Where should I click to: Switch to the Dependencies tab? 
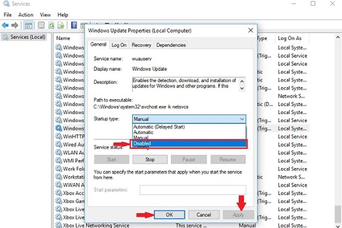(171, 45)
